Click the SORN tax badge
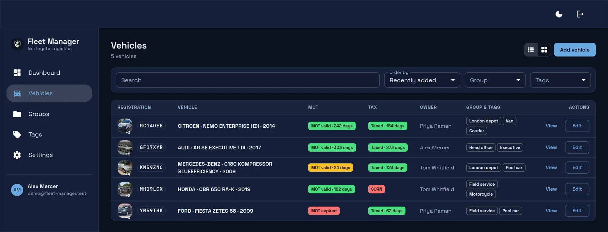Viewport: 608px width, 232px height. pos(377,189)
